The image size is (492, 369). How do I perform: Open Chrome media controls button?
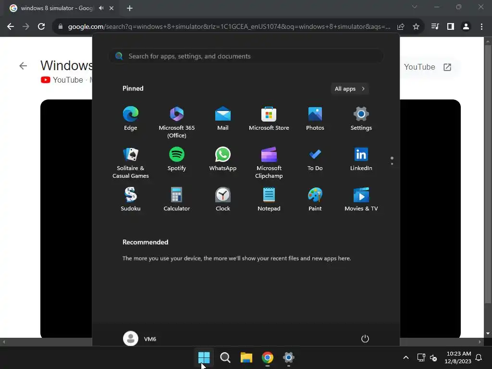pyautogui.click(x=435, y=27)
